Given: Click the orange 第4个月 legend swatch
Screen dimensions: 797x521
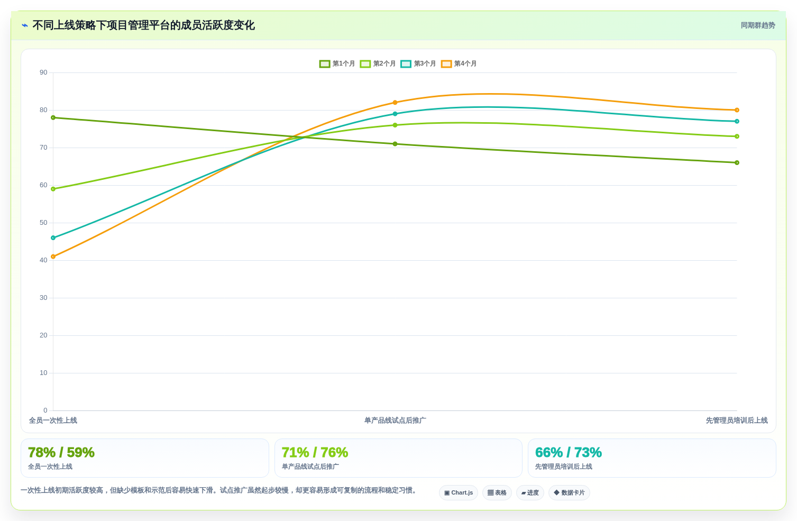Looking at the screenshot, I should tap(446, 64).
